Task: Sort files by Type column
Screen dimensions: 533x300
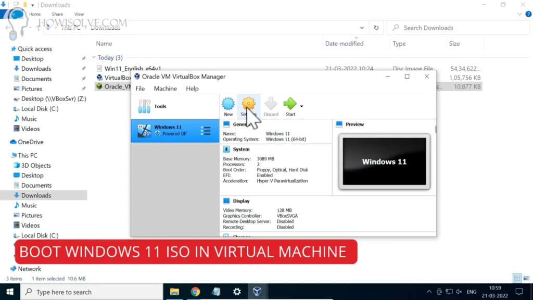Action: [x=399, y=44]
